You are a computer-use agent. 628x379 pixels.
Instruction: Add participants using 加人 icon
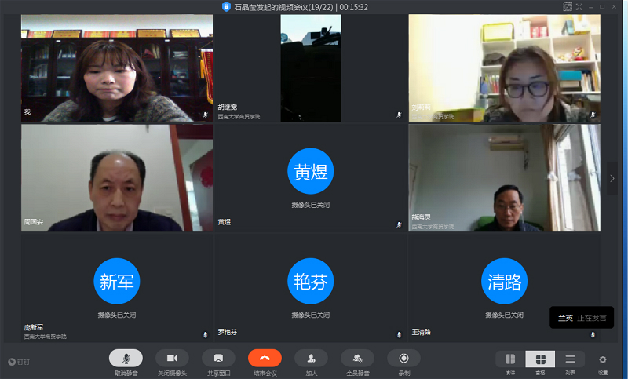pyautogui.click(x=311, y=358)
